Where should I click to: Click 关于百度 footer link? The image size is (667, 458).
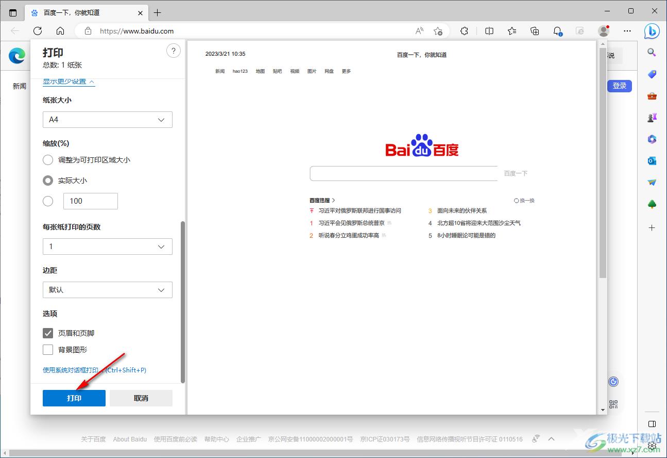point(93,439)
